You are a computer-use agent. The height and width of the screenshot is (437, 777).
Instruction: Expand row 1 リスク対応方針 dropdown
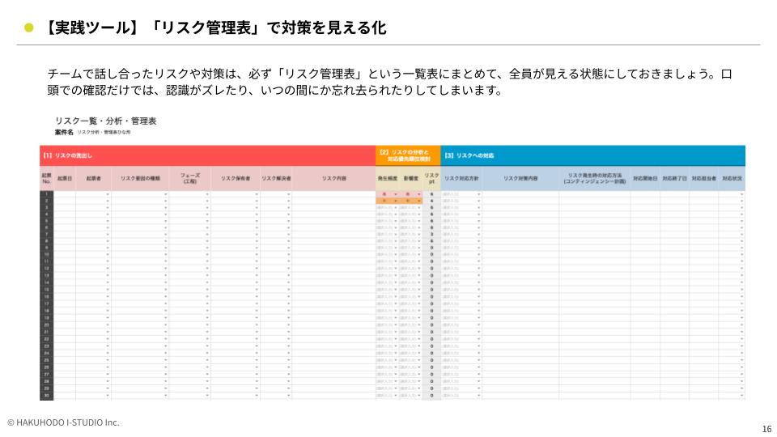click(479, 194)
